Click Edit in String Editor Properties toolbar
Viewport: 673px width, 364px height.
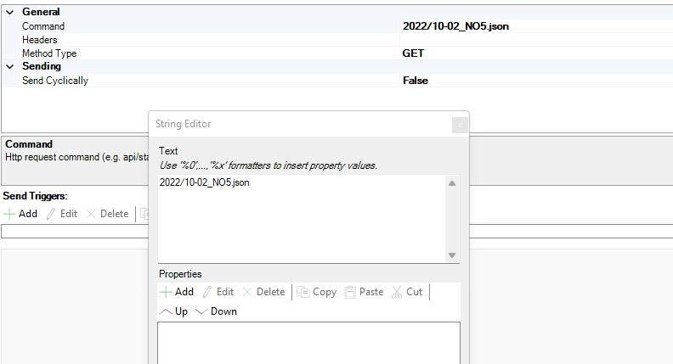(x=218, y=292)
